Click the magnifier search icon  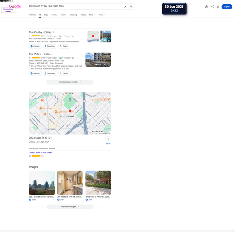click(131, 7)
